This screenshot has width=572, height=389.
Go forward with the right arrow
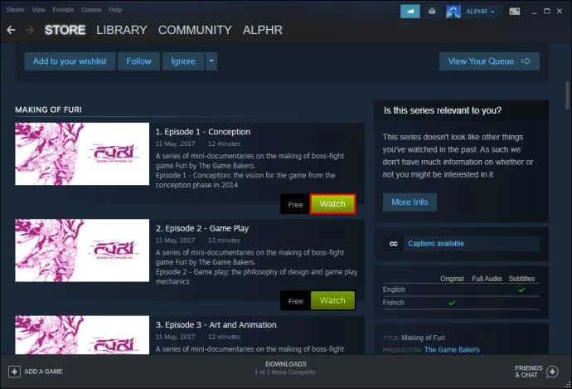(x=30, y=30)
